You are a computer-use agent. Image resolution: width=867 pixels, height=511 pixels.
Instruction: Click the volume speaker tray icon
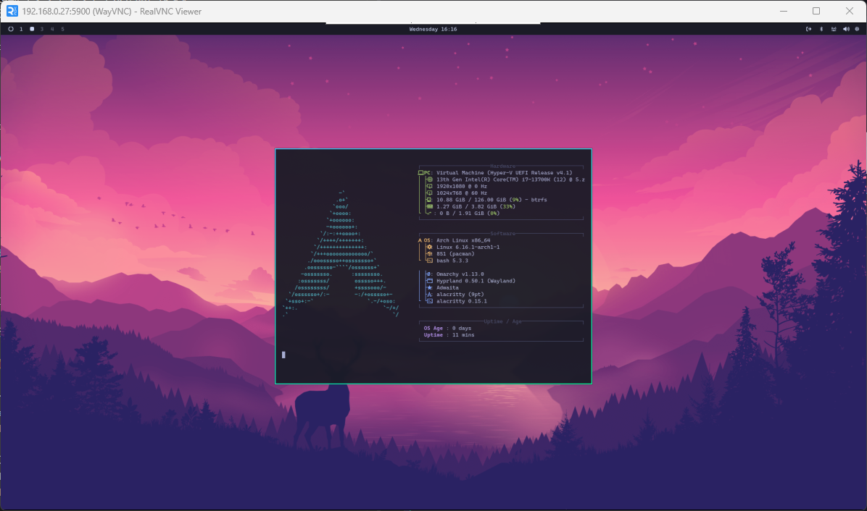tap(846, 29)
